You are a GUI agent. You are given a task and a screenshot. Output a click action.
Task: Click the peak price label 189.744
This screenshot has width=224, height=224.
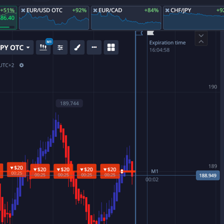[69, 103]
